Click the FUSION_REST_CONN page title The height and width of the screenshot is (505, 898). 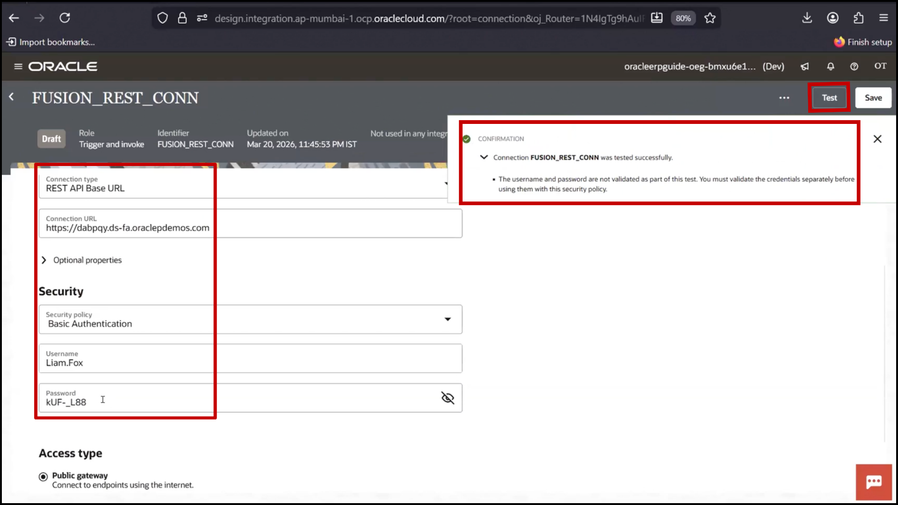point(116,98)
